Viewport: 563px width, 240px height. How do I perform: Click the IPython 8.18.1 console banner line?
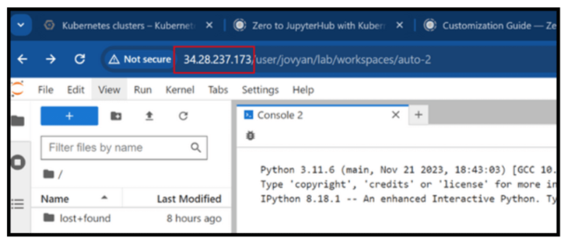tap(408, 198)
